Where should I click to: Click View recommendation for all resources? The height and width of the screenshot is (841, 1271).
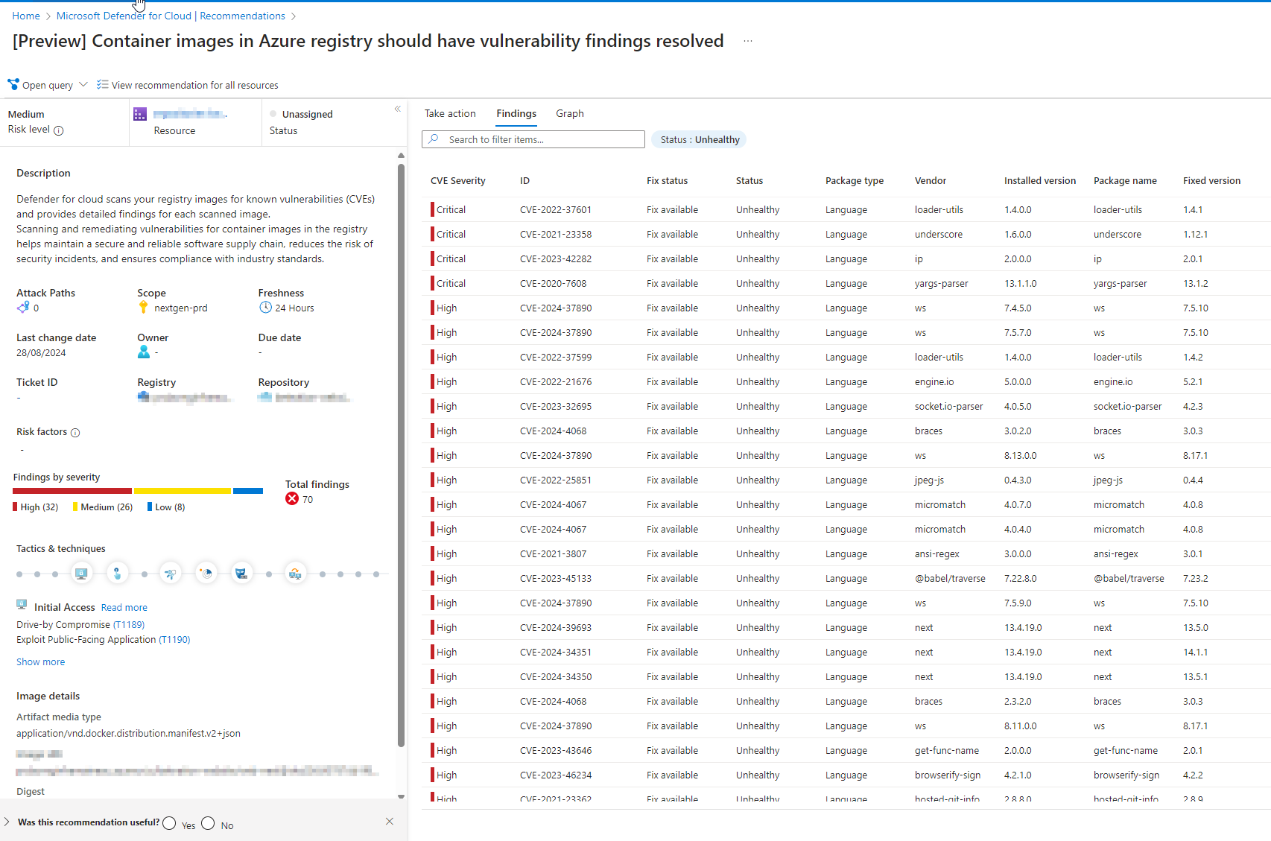pos(195,85)
